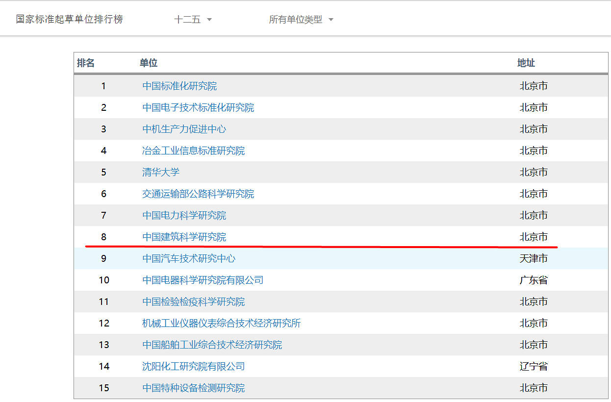
Task: Select 冶金工业信息标准研究院 link
Action: (193, 151)
